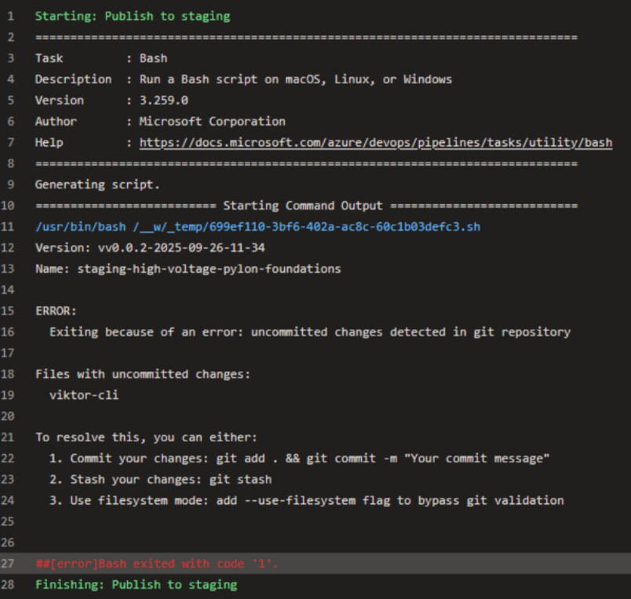
Task: Click line number 19 in the gutter
Action: pos(9,395)
